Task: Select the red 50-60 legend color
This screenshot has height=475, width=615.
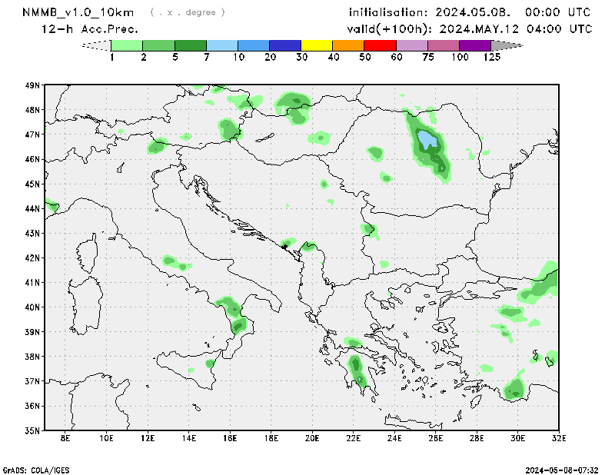Action: coord(380,45)
